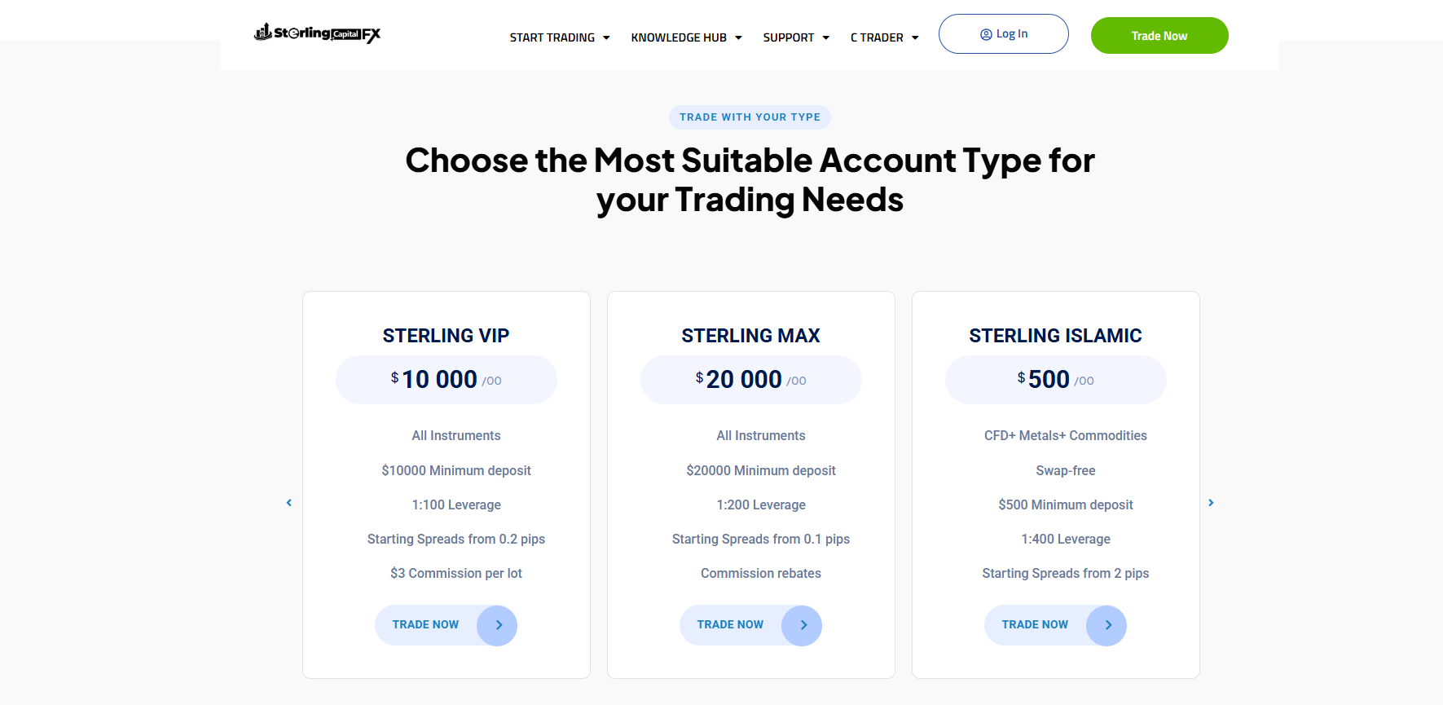Click the Sterling Islamic $500 price pill
Image resolution: width=1443 pixels, height=705 pixels.
coord(1055,380)
